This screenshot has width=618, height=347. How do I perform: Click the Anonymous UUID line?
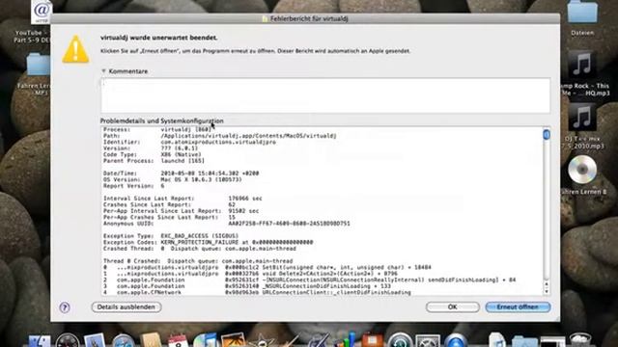(x=227, y=224)
